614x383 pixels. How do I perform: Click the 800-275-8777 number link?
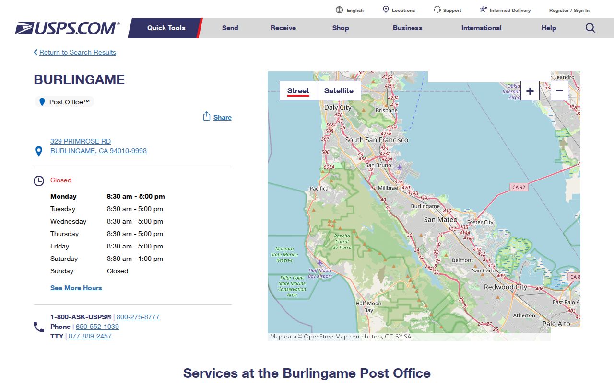(x=138, y=317)
